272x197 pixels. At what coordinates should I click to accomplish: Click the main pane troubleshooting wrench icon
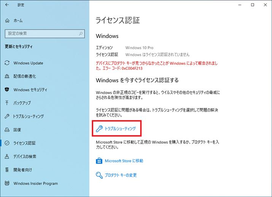click(99, 129)
